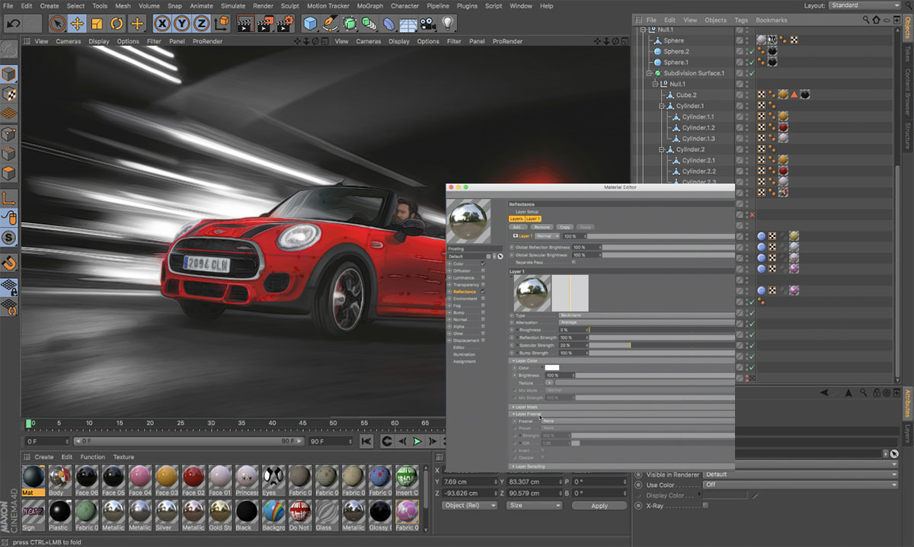Click the green Play Forward button
The image size is (914, 547).
pos(417,441)
